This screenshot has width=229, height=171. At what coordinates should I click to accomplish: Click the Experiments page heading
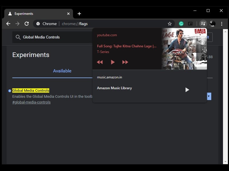[31, 55]
